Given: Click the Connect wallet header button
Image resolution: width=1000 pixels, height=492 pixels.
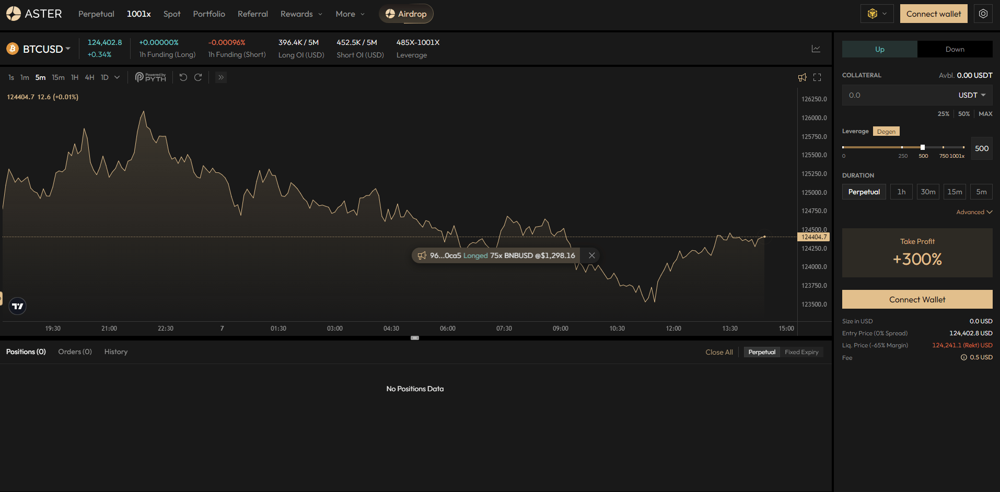Looking at the screenshot, I should pyautogui.click(x=933, y=14).
